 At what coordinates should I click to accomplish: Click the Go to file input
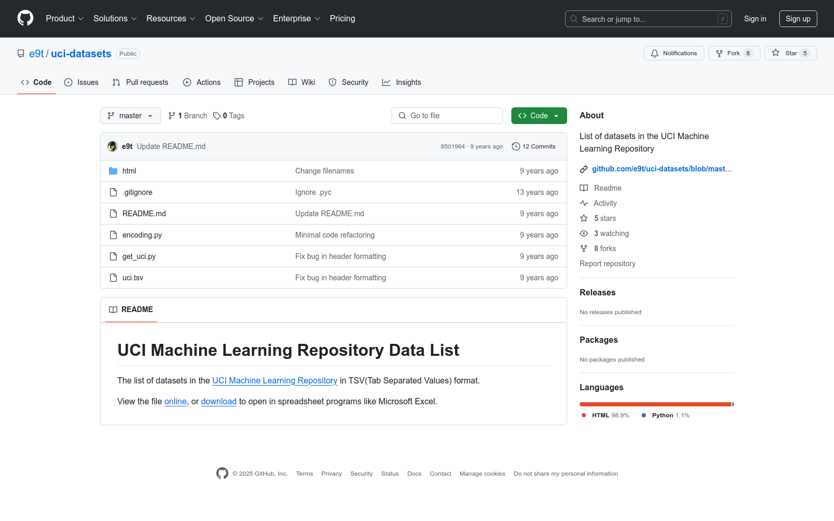coord(447,116)
